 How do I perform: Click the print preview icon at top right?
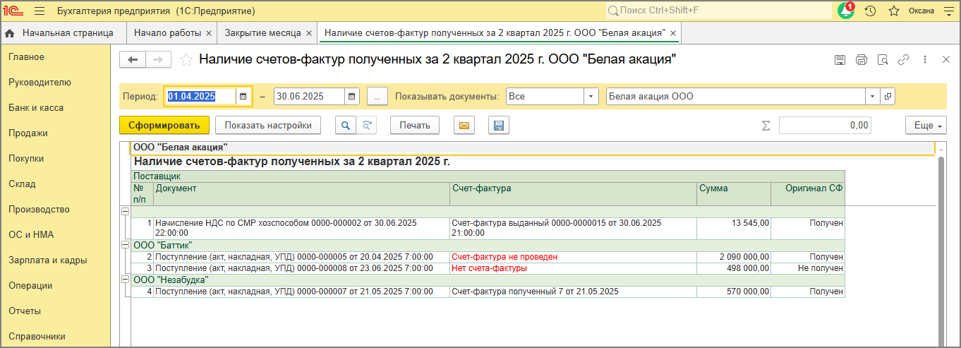click(882, 60)
